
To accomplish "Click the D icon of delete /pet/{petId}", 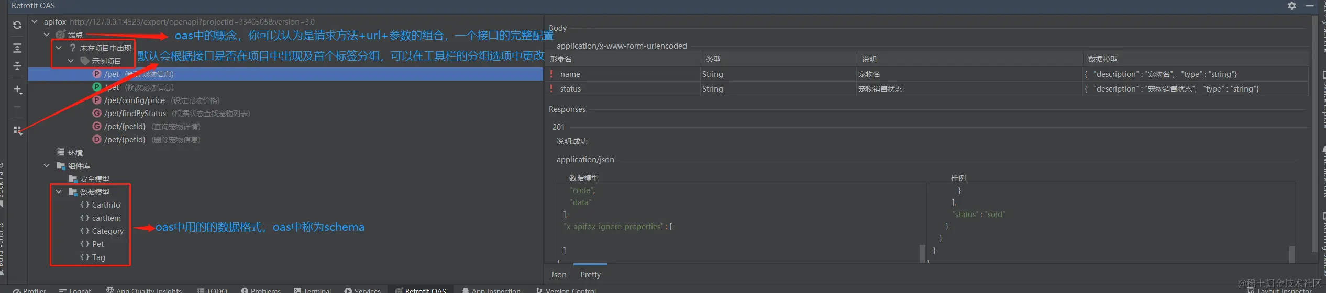I will pos(97,139).
